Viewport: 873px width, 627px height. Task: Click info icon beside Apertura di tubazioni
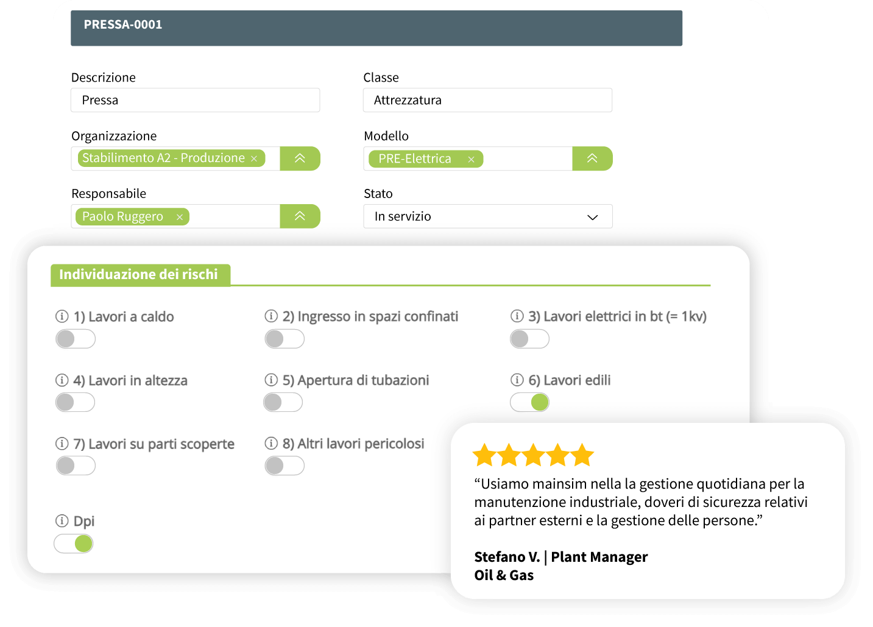point(271,380)
